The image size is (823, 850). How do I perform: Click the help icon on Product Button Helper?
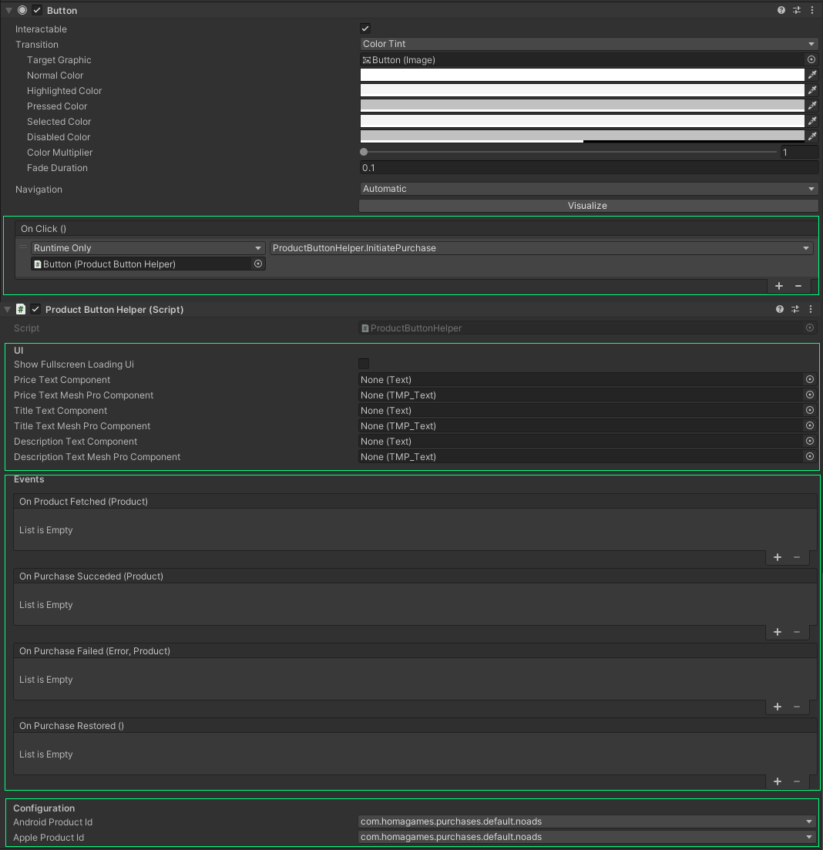(779, 309)
